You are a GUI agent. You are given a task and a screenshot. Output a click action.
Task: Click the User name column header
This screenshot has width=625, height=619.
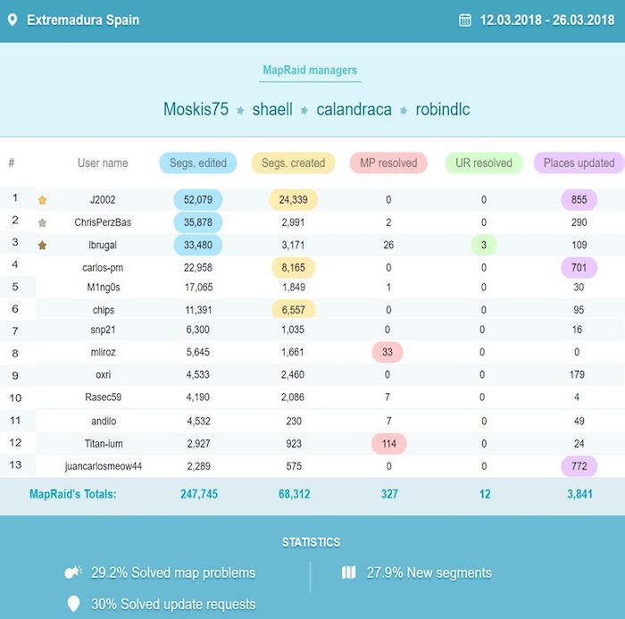(x=103, y=163)
